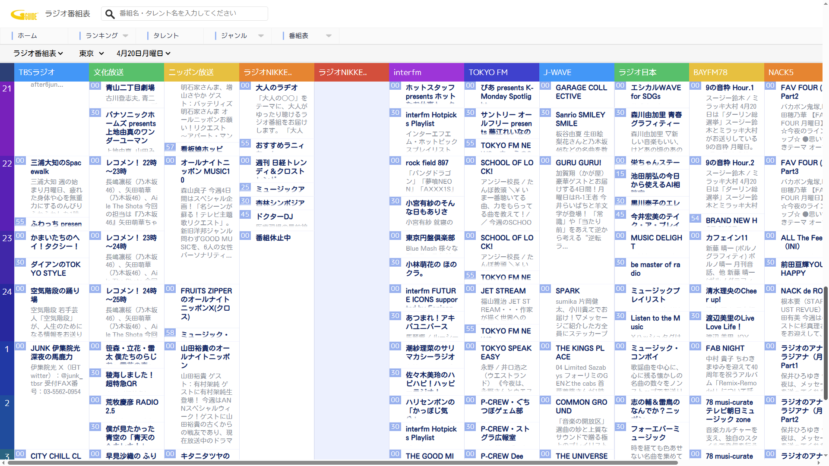Open the タレント menu item
The image size is (829, 466).
tap(166, 36)
